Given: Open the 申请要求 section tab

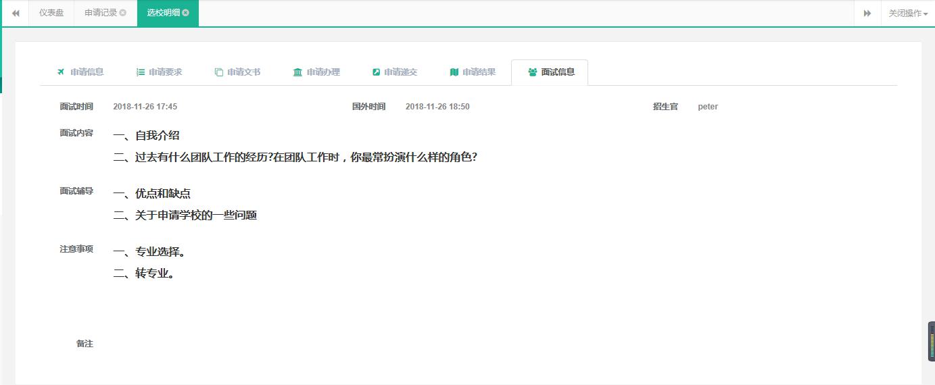Looking at the screenshot, I should coord(159,72).
